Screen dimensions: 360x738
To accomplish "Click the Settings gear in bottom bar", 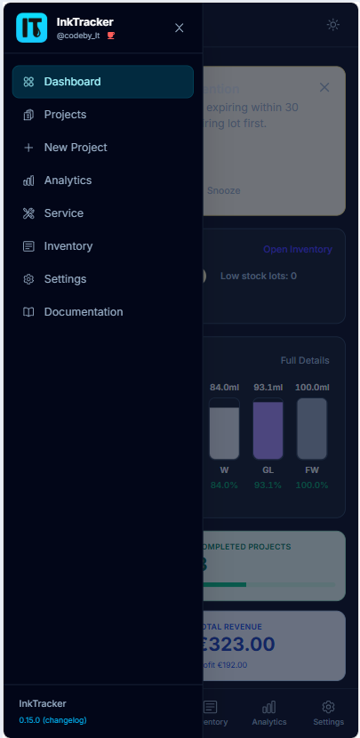I will click(329, 707).
